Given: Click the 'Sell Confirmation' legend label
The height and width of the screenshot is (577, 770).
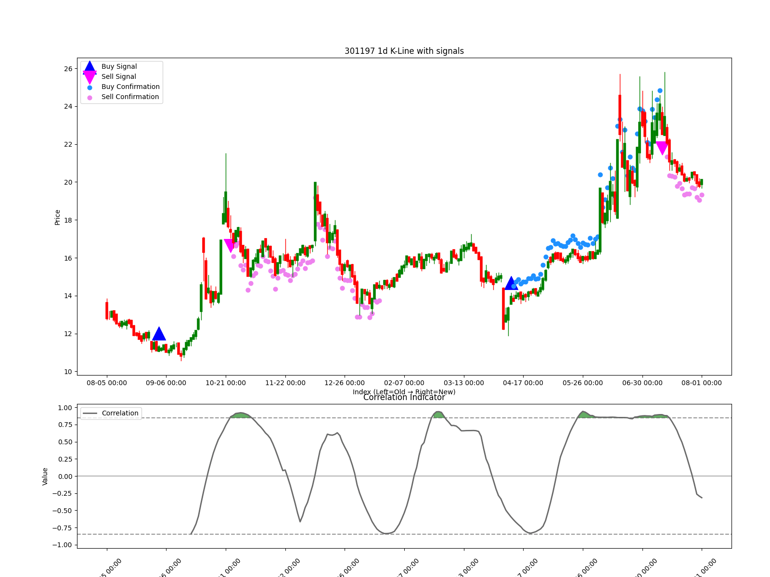Looking at the screenshot, I should coord(130,97).
